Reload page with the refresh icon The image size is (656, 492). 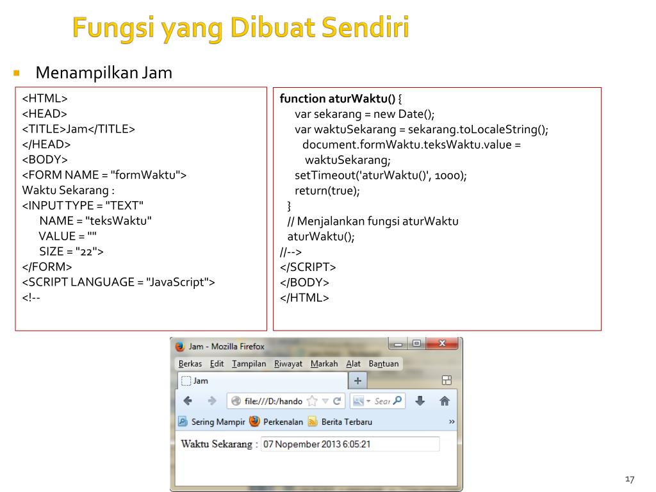click(337, 401)
